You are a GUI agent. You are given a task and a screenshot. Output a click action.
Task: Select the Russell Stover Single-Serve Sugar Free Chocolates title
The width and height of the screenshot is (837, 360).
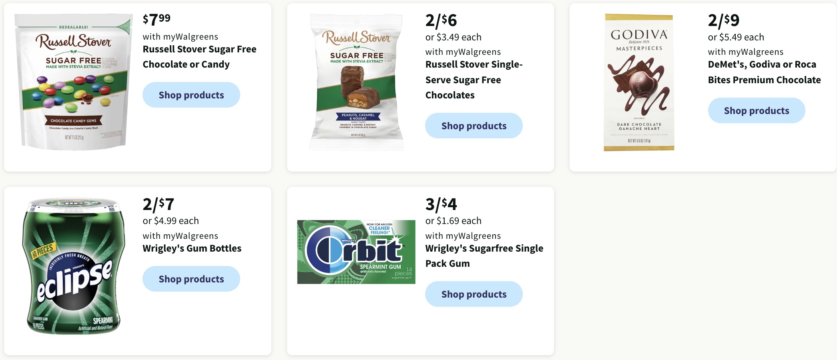tap(474, 80)
